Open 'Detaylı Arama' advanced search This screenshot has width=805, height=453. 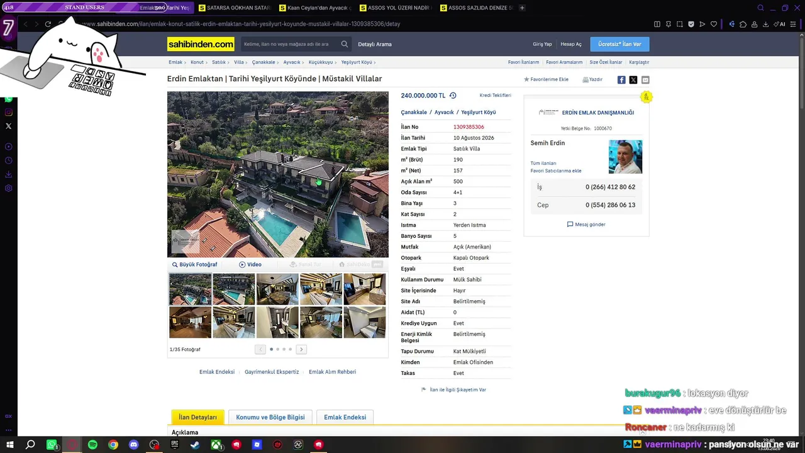pos(375,44)
